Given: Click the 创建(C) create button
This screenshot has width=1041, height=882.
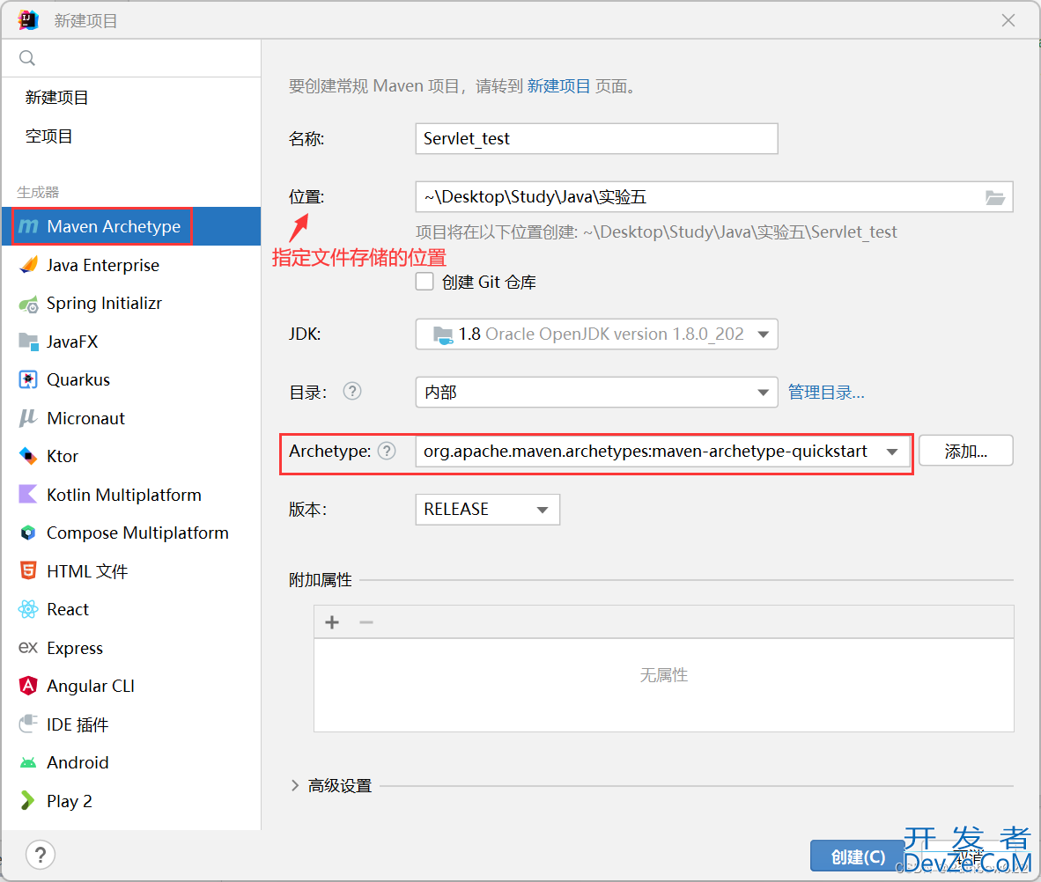Looking at the screenshot, I should point(858,856).
